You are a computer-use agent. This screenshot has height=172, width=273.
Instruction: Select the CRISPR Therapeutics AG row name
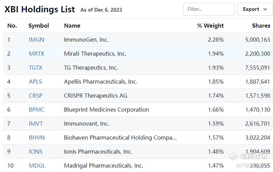[x=96, y=96]
